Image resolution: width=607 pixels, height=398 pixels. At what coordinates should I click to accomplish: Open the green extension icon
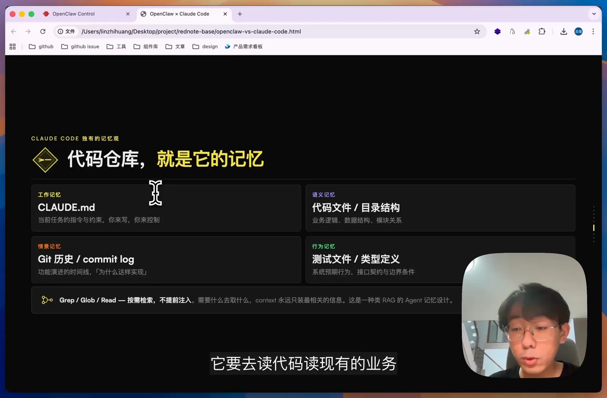pyautogui.click(x=527, y=31)
